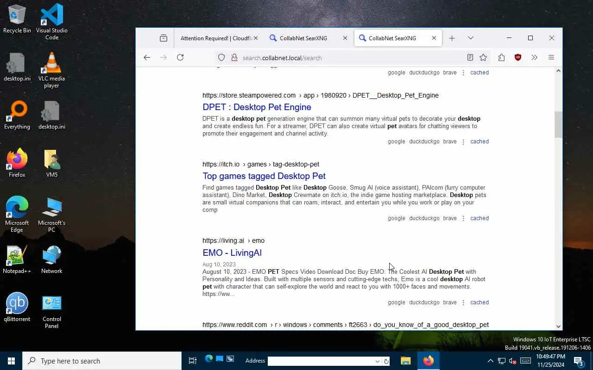Open Notepad++ desktop shortcut

coord(17,259)
